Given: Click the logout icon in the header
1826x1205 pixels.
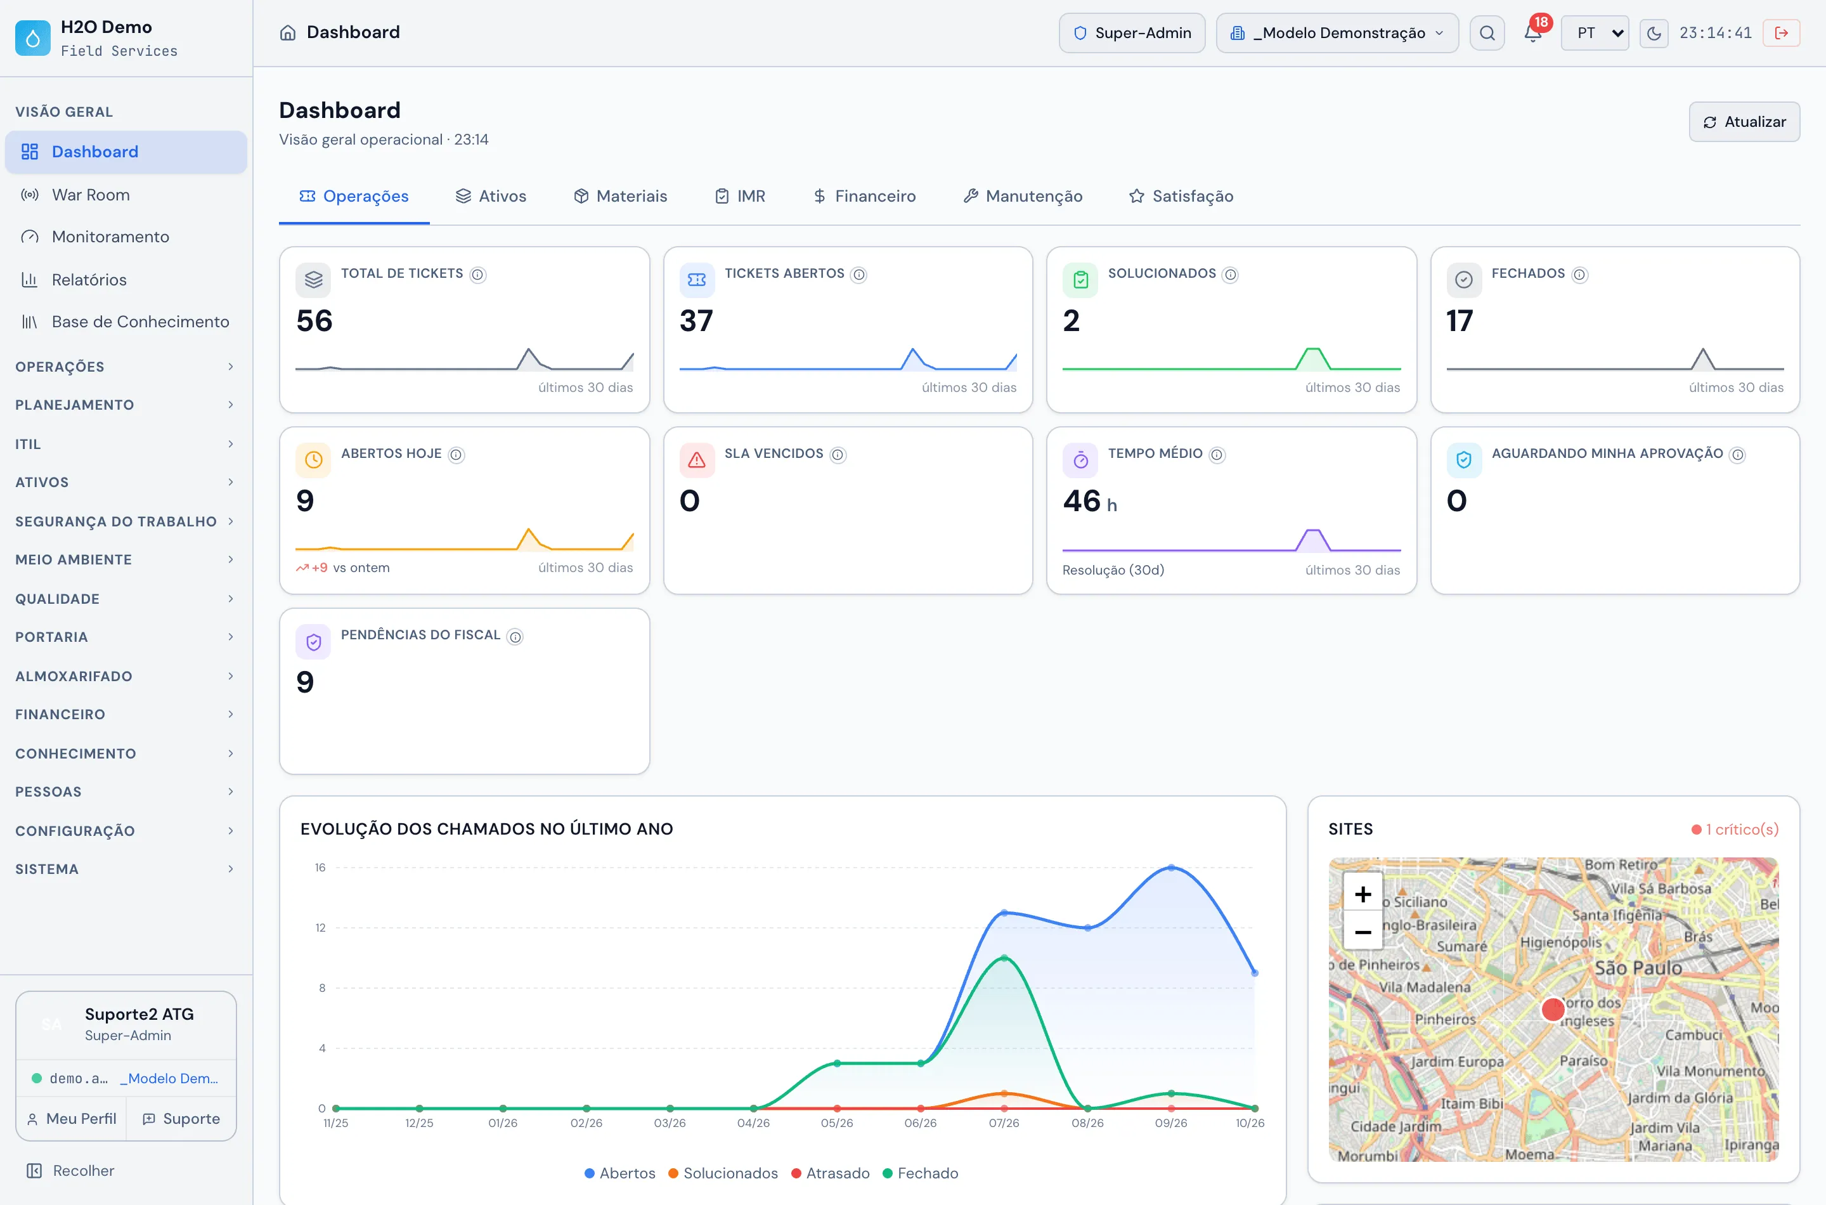Looking at the screenshot, I should pyautogui.click(x=1782, y=32).
